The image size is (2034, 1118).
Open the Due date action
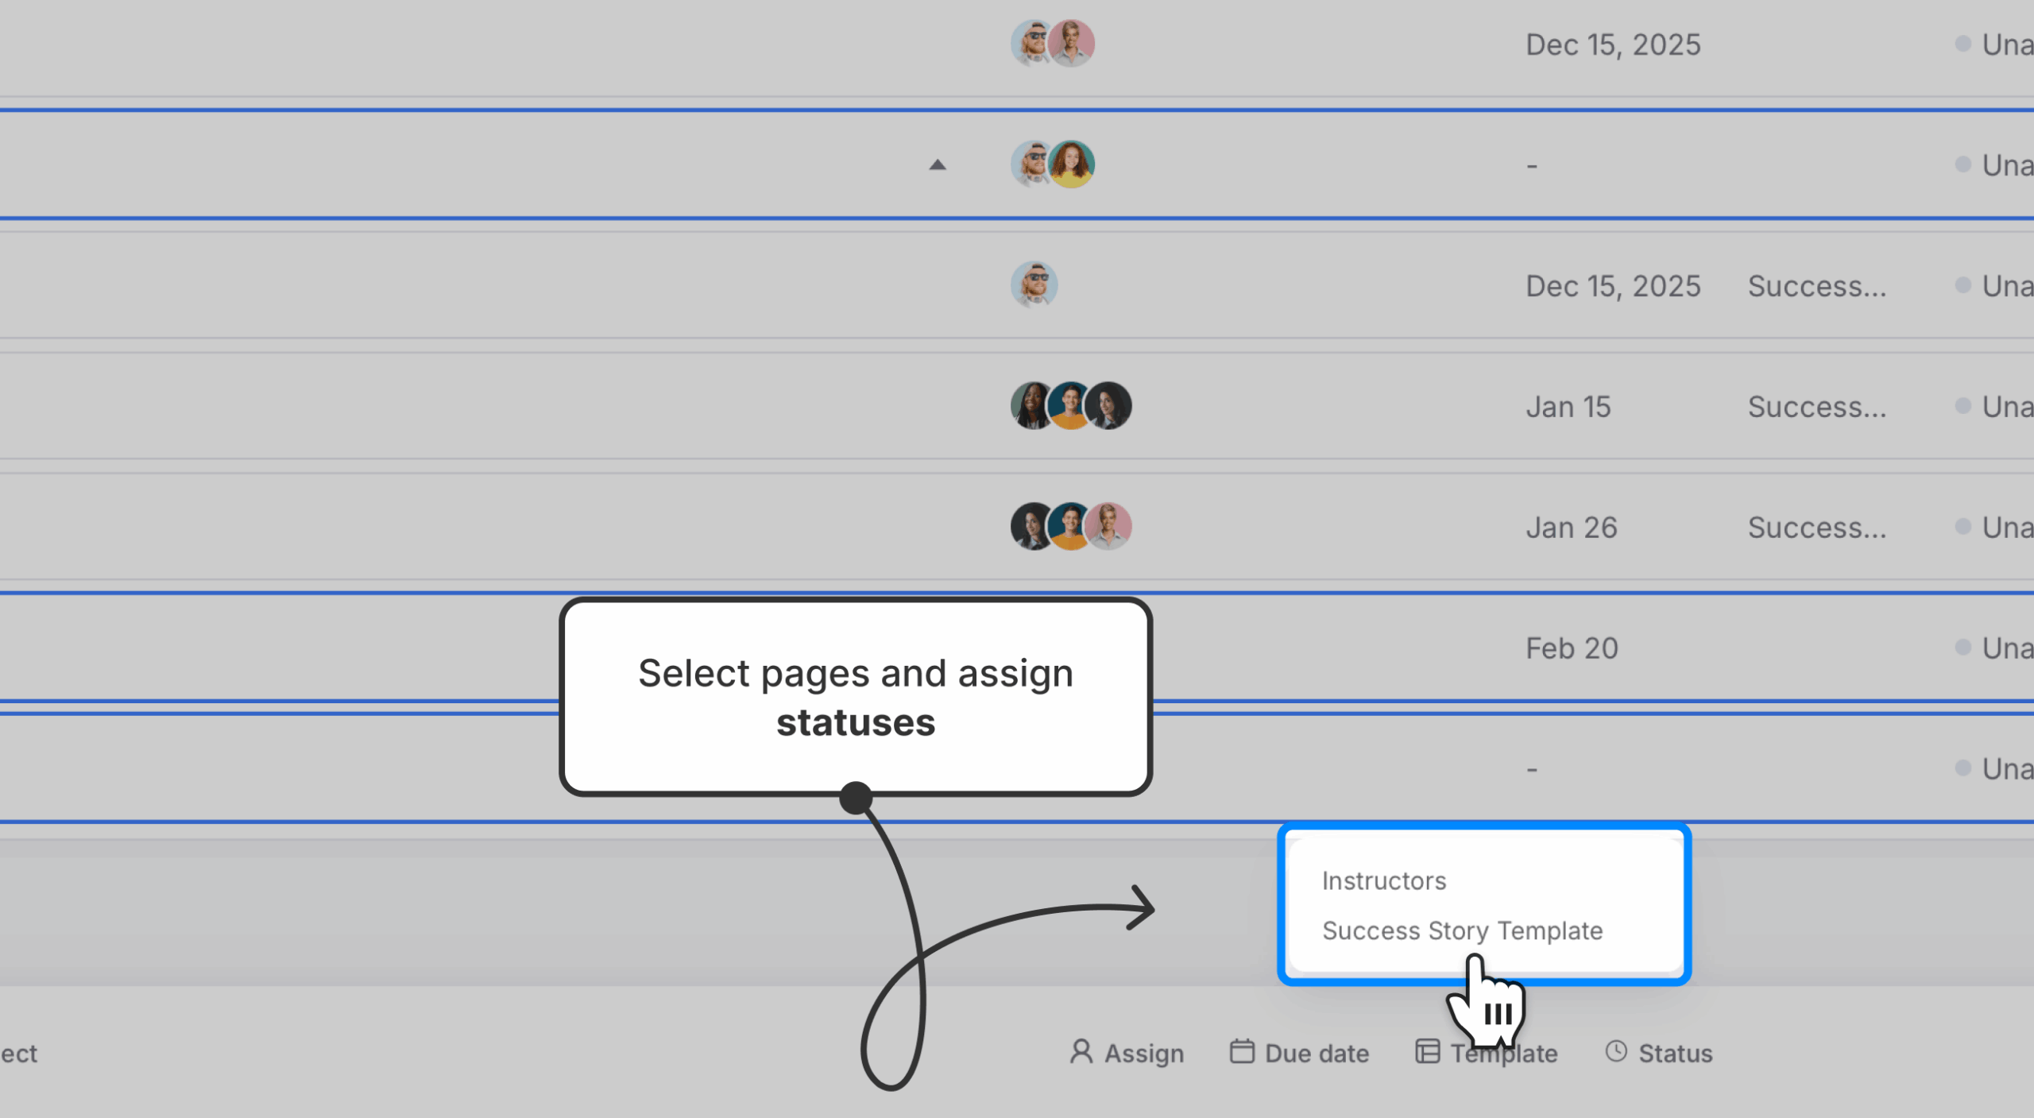pyautogui.click(x=1299, y=1052)
